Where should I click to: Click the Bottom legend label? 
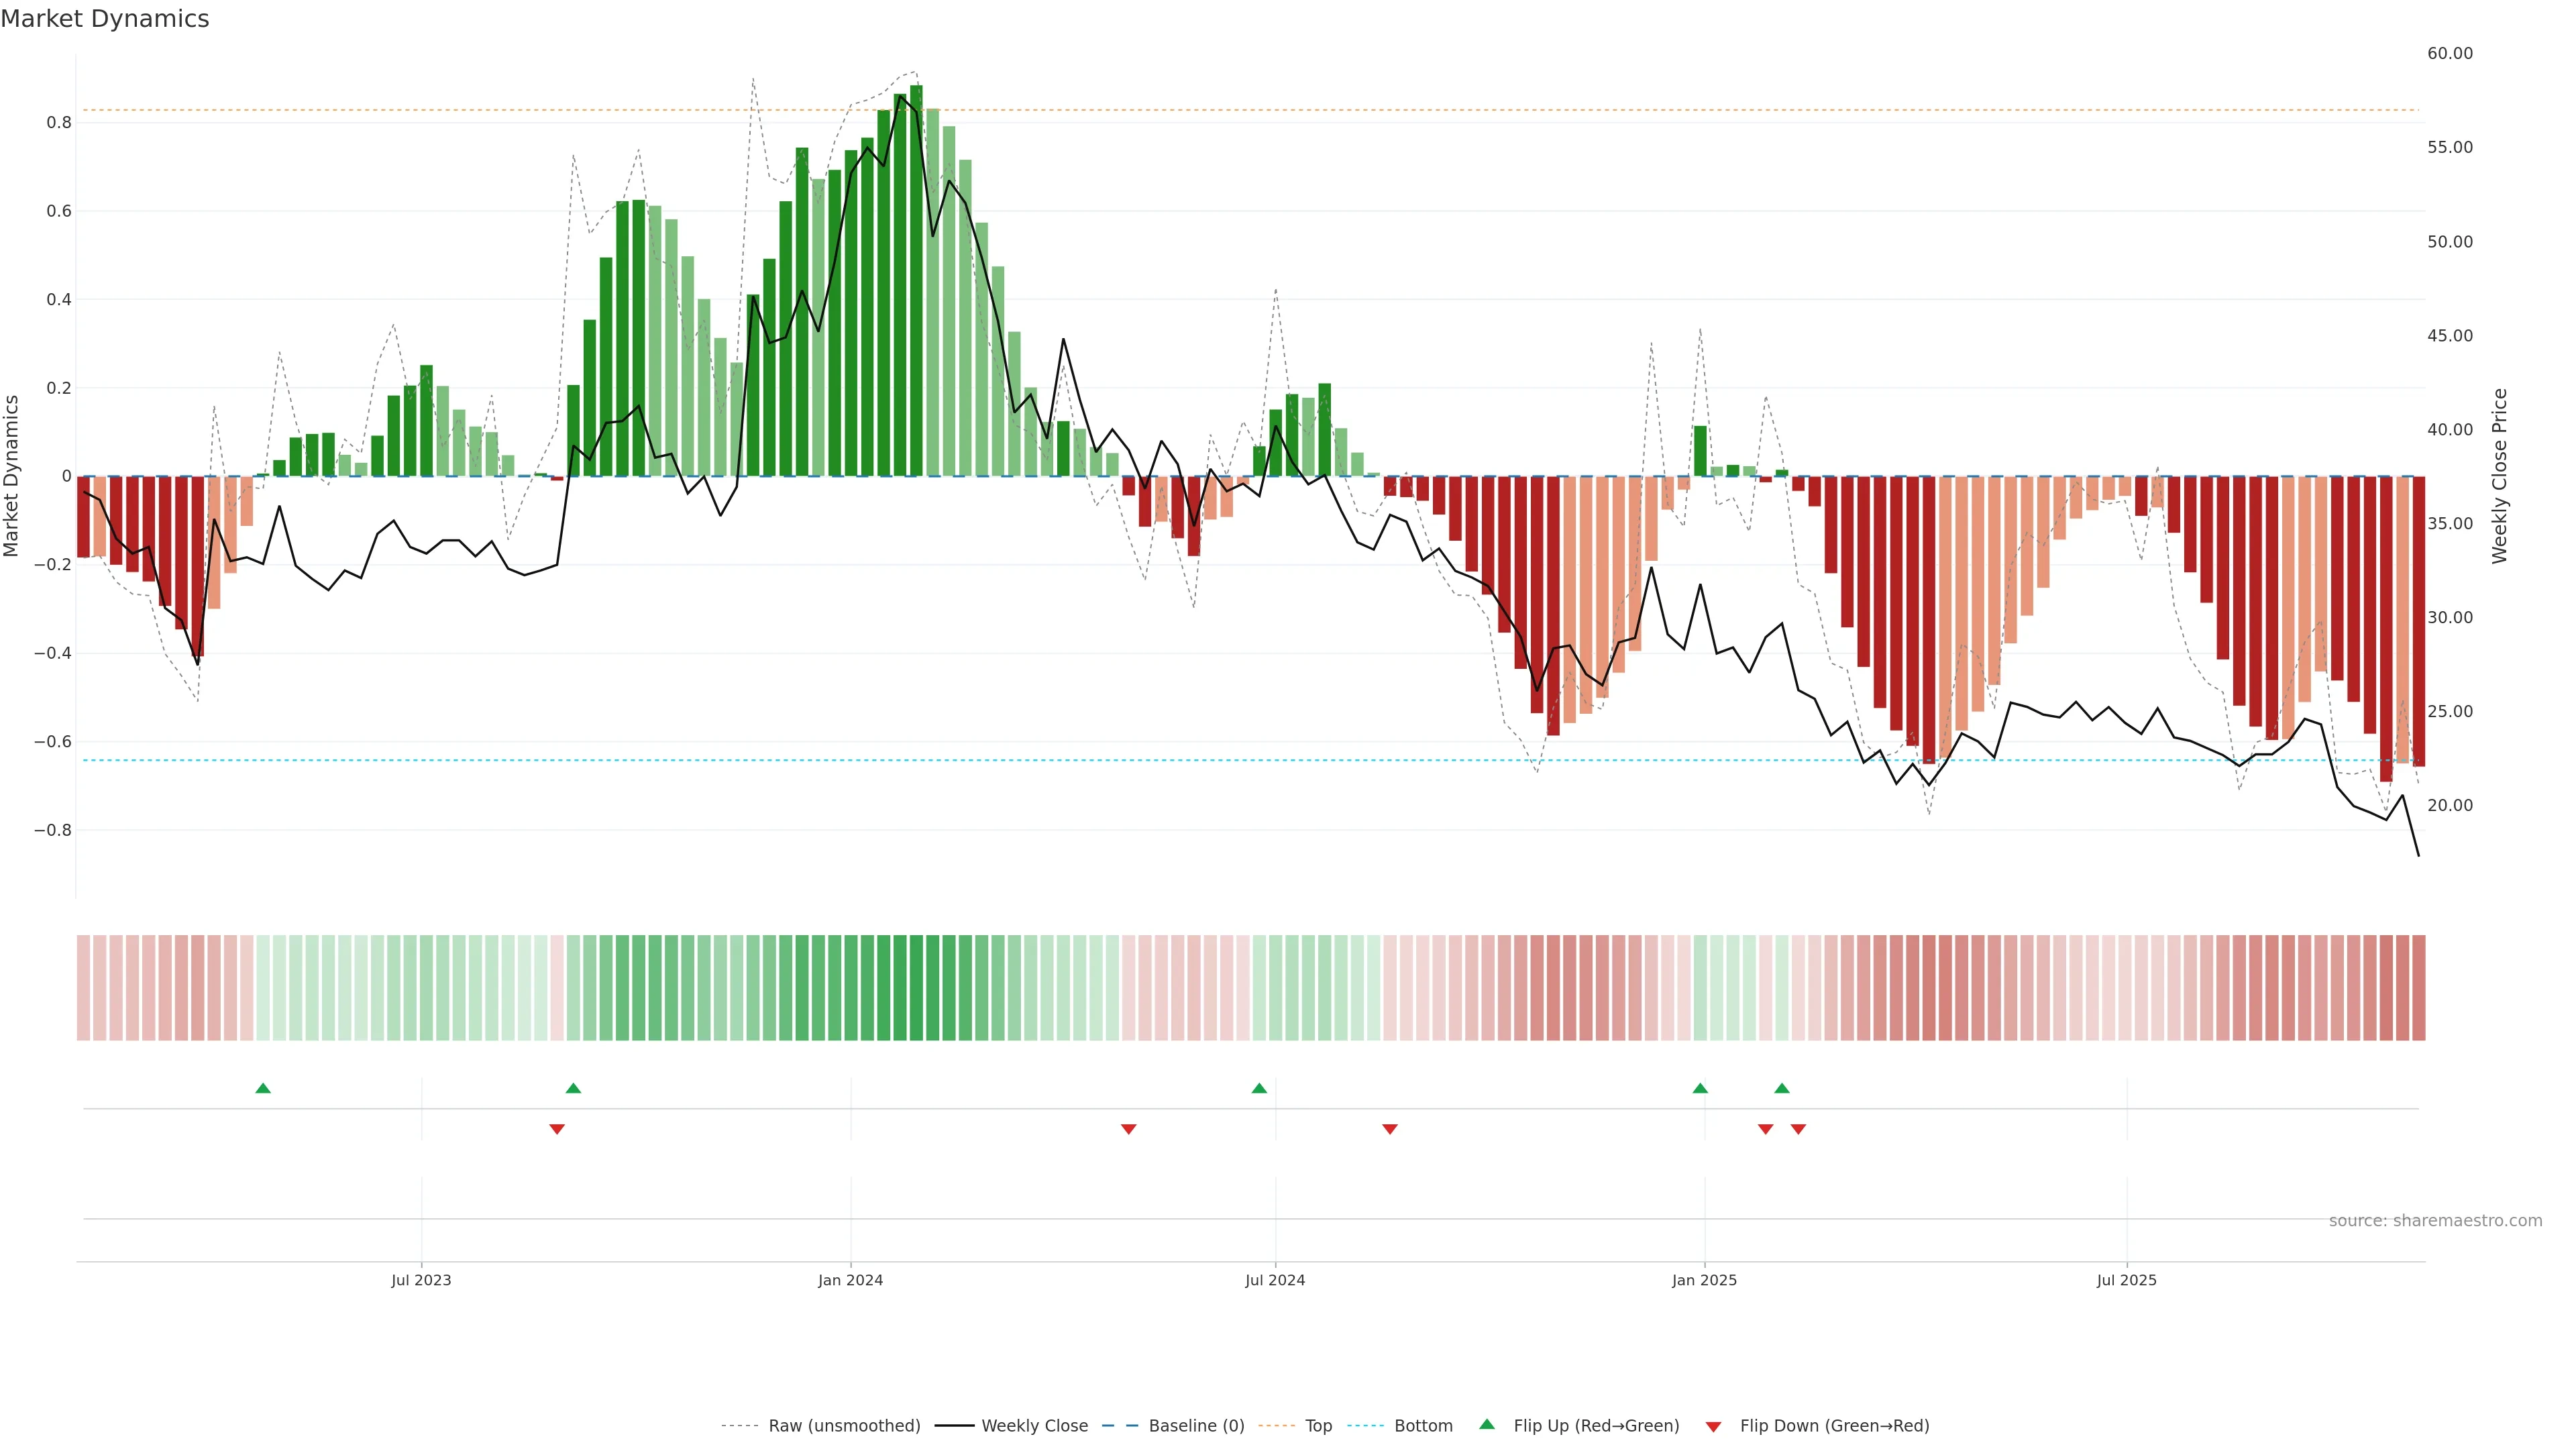click(x=1423, y=1426)
